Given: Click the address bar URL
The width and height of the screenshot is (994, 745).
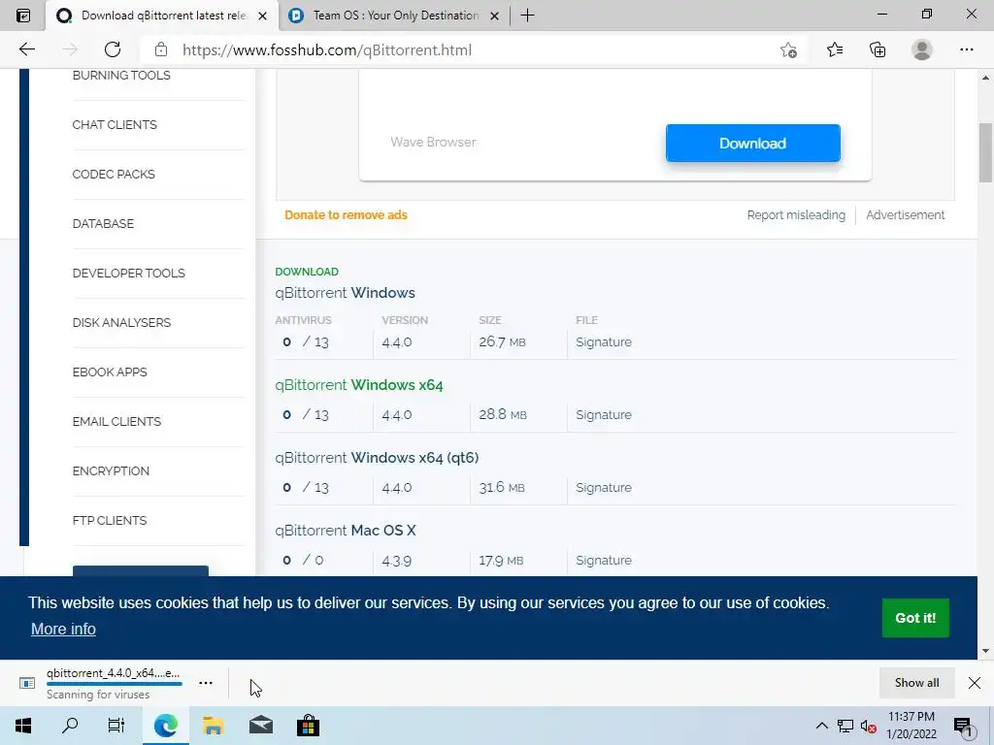Looking at the screenshot, I should (x=327, y=50).
